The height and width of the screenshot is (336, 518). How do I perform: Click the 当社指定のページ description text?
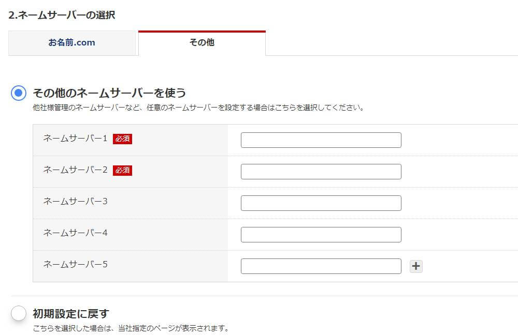coord(131,328)
